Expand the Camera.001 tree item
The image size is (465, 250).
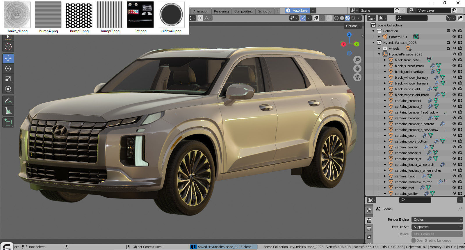coord(379,37)
